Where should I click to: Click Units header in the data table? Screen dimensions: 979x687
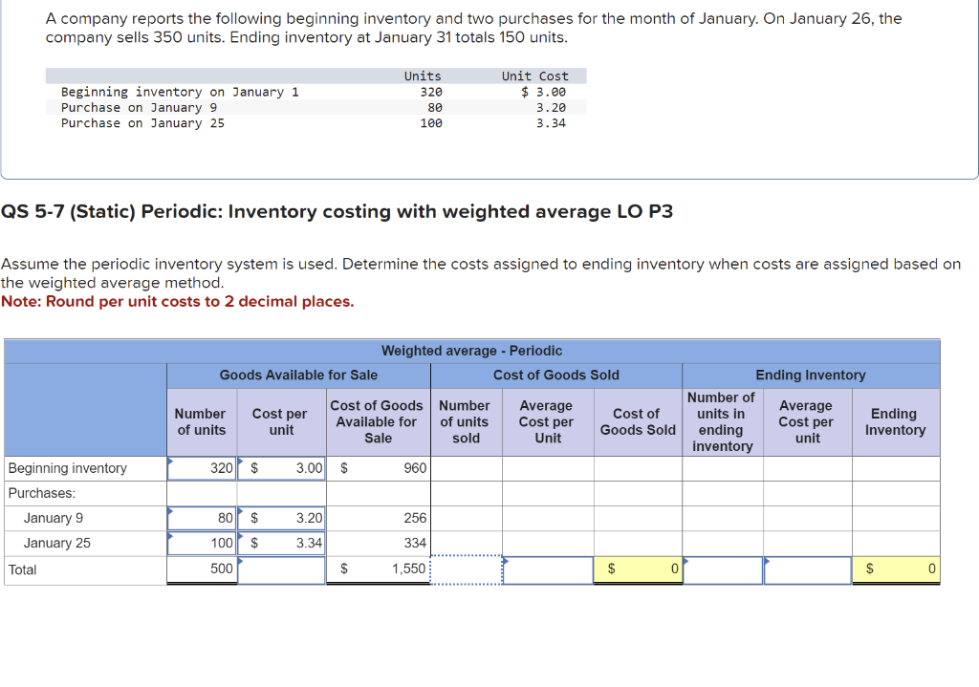click(423, 76)
